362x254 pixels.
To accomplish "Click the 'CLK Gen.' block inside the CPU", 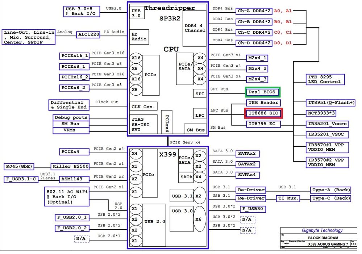I will coord(143,107).
